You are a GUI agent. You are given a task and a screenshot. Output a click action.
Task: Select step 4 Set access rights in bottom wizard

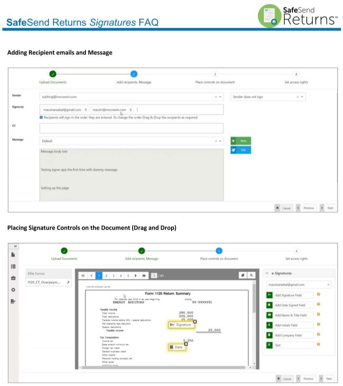pos(296,251)
